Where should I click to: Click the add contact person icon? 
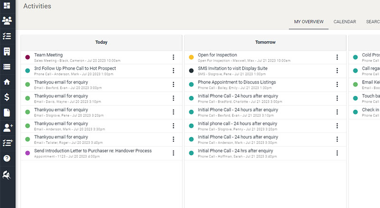point(8,128)
